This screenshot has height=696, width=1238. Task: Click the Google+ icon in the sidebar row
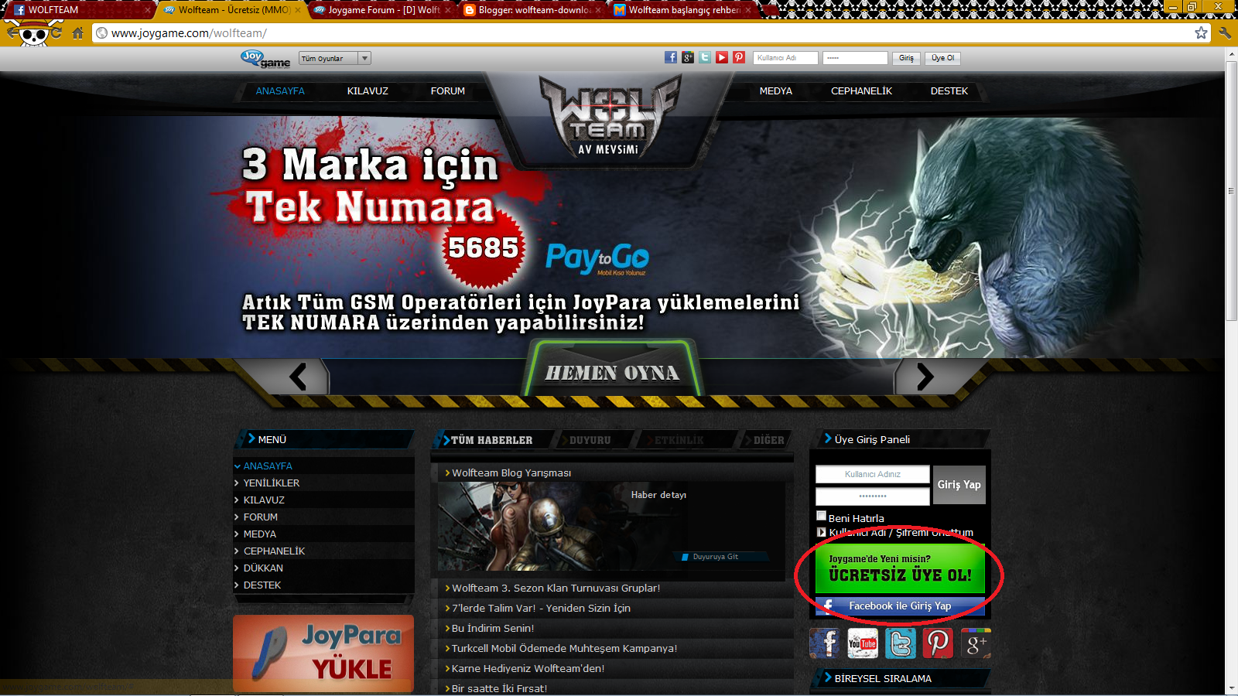976,643
